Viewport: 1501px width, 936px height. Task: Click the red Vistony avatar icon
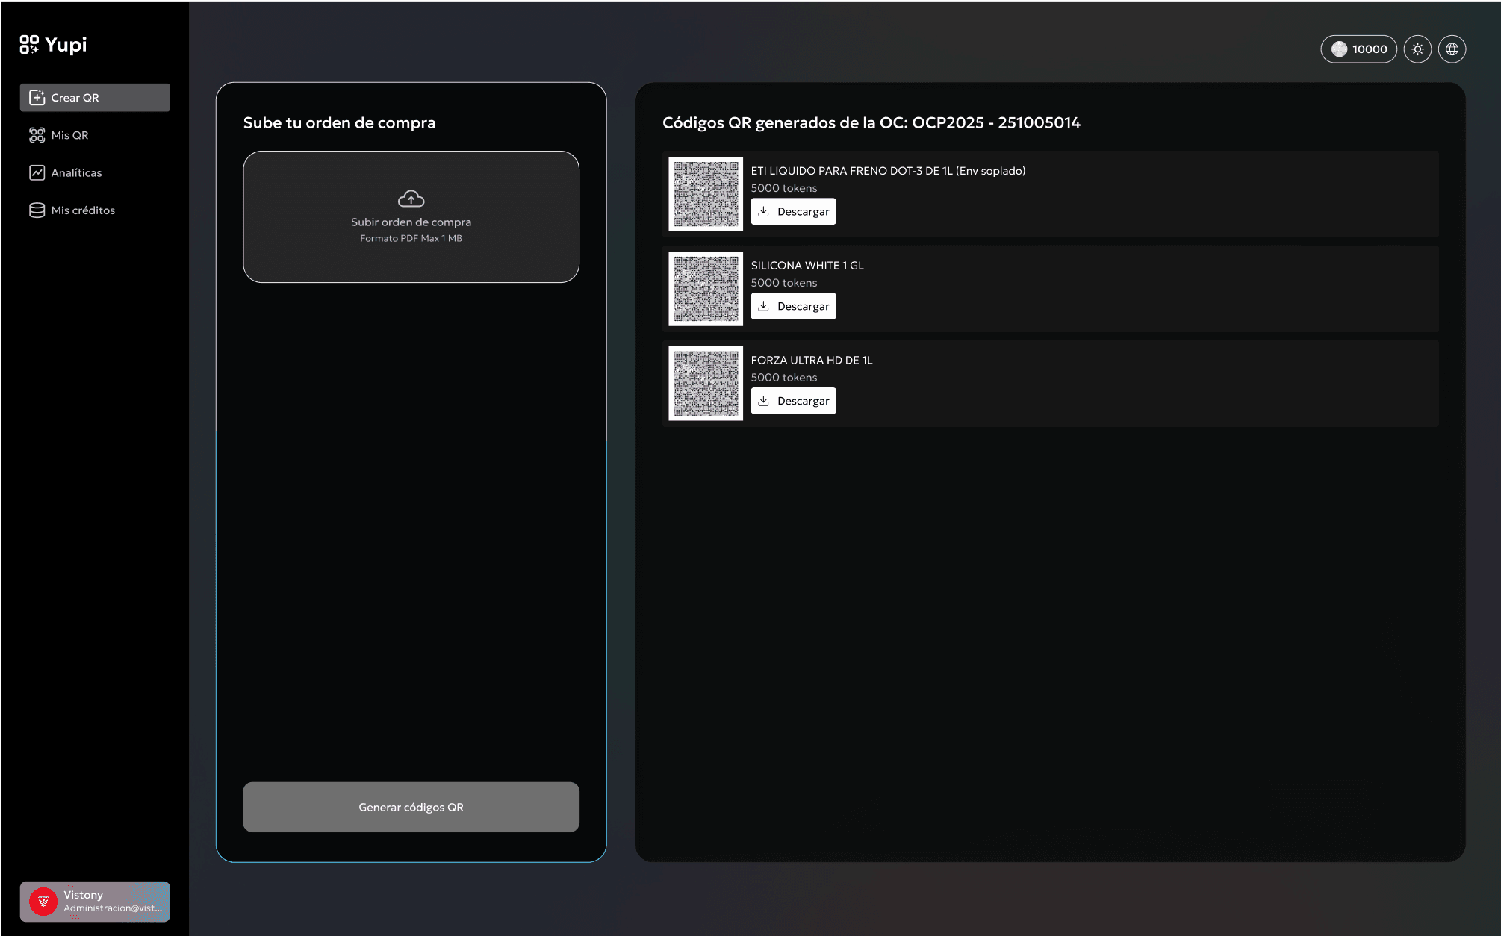43,902
